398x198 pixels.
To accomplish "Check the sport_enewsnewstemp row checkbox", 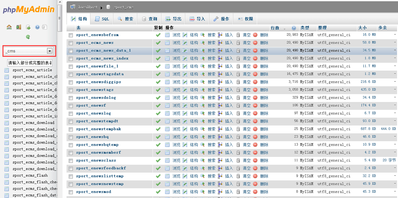I will (71, 184).
